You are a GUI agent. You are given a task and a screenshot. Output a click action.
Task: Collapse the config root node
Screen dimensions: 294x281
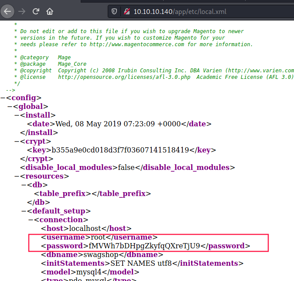(3, 98)
